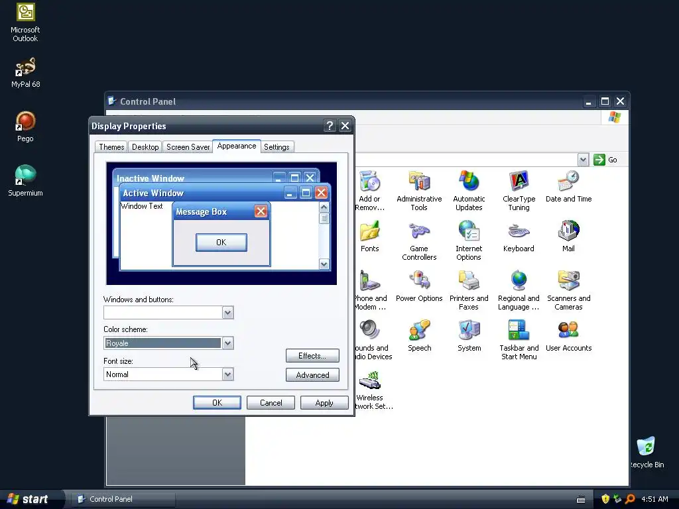Screen dimensions: 679x509
Task: Click Cancel in Display Properties
Action: pyautogui.click(x=271, y=402)
